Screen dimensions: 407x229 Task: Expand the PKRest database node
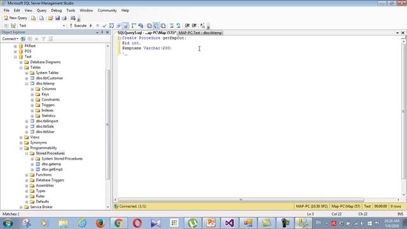click(15, 46)
